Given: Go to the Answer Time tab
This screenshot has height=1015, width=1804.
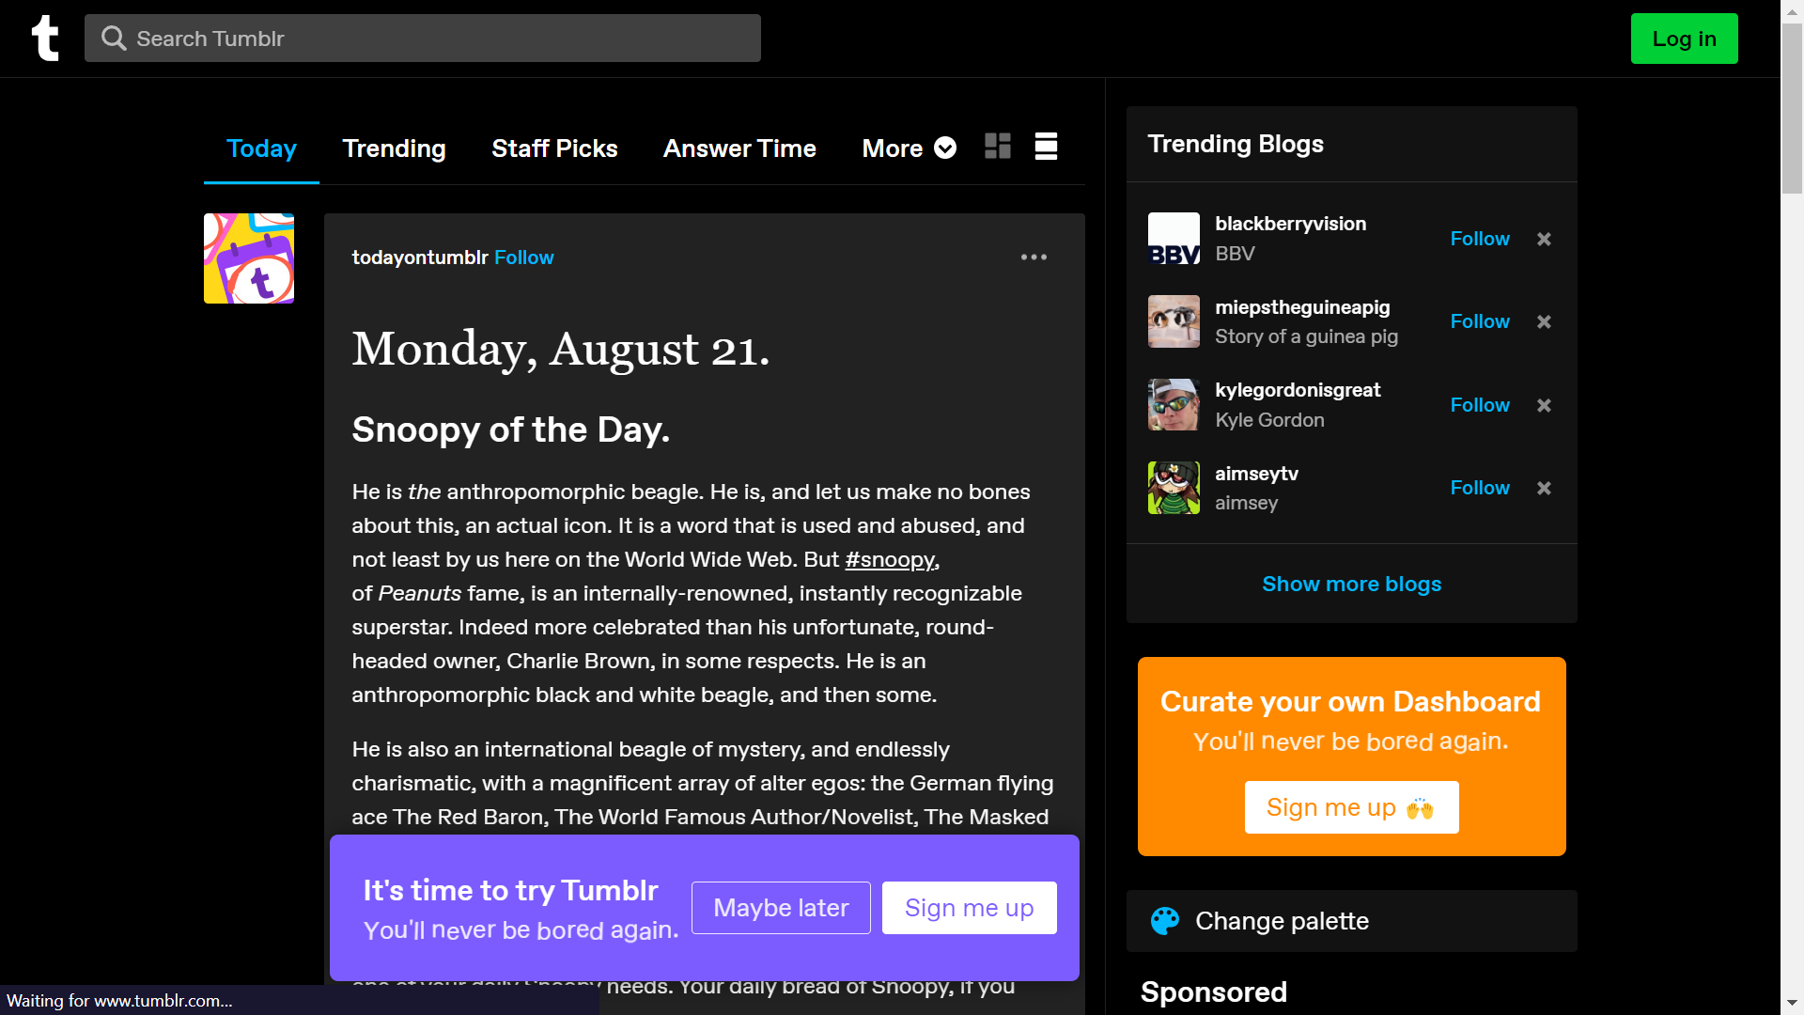Looking at the screenshot, I should point(739,148).
